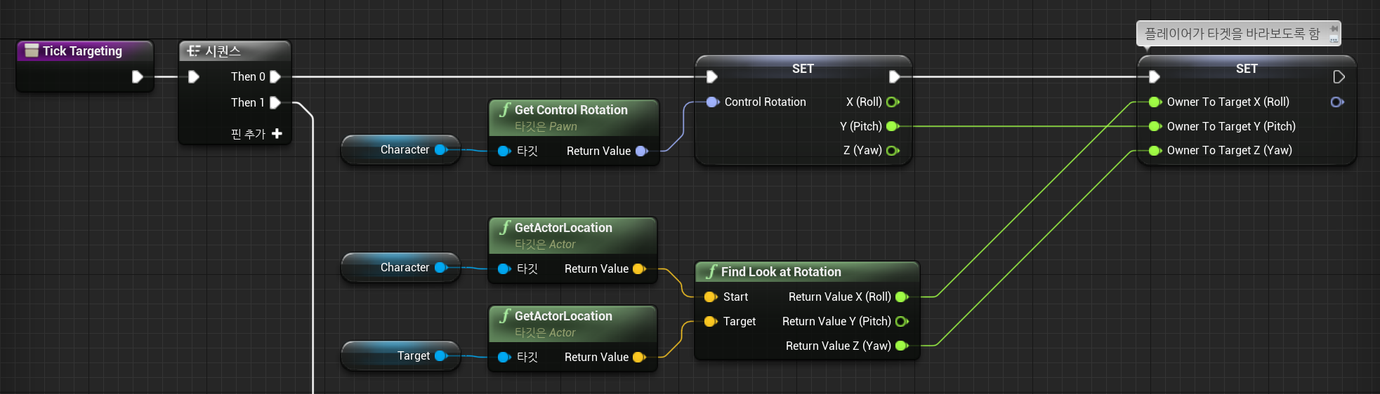Click the Tick Targeting exec output pin
The height and width of the screenshot is (394, 1380).
click(x=138, y=76)
